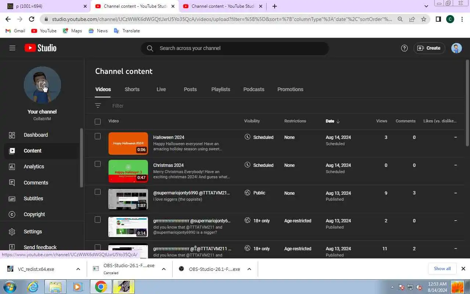This screenshot has width=470, height=294.
Task: Open the Windows Start menu
Action: 10,287
